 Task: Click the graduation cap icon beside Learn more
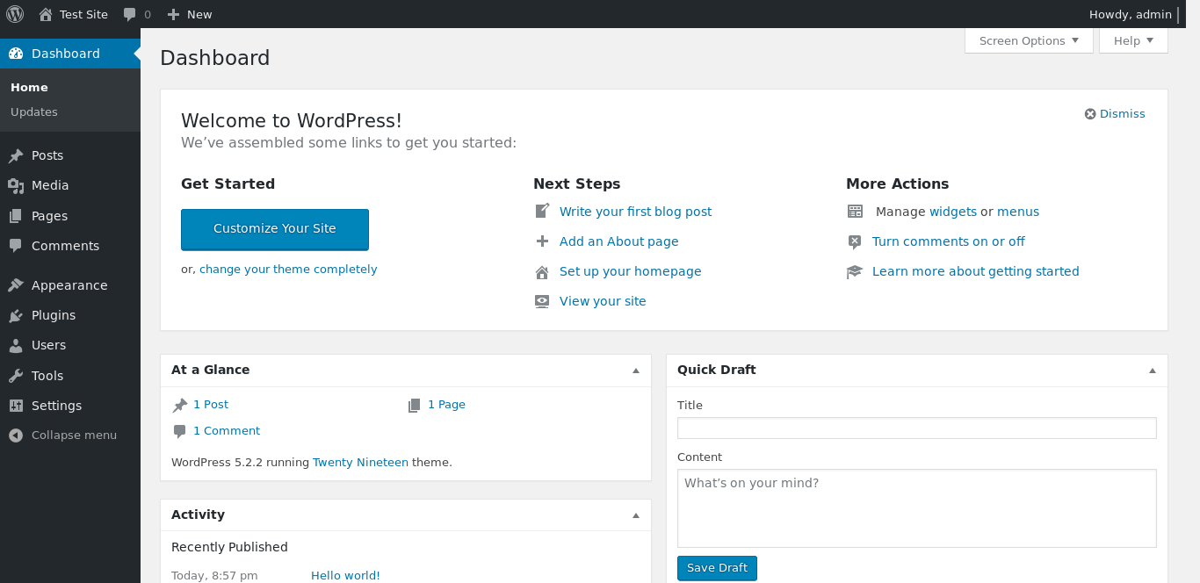[855, 272]
